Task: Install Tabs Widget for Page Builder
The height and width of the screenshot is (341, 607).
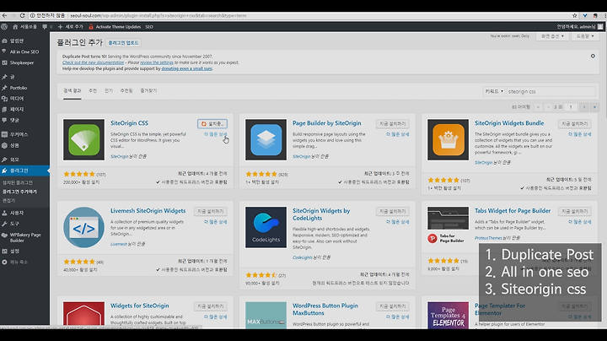Action: coord(575,211)
